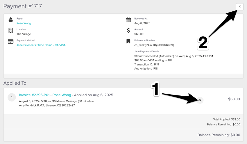Click the numbered circle 1 in the applied row
The width and height of the screenshot is (247, 144).
(12, 97)
